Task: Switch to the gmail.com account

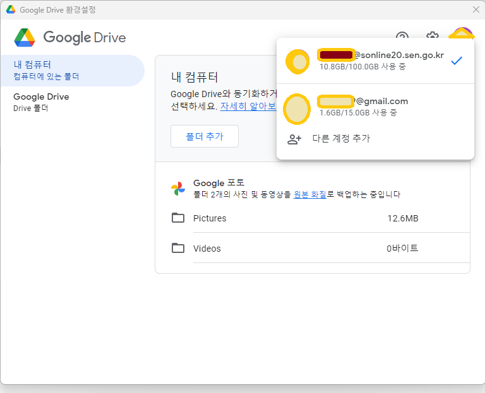Action: [375, 107]
